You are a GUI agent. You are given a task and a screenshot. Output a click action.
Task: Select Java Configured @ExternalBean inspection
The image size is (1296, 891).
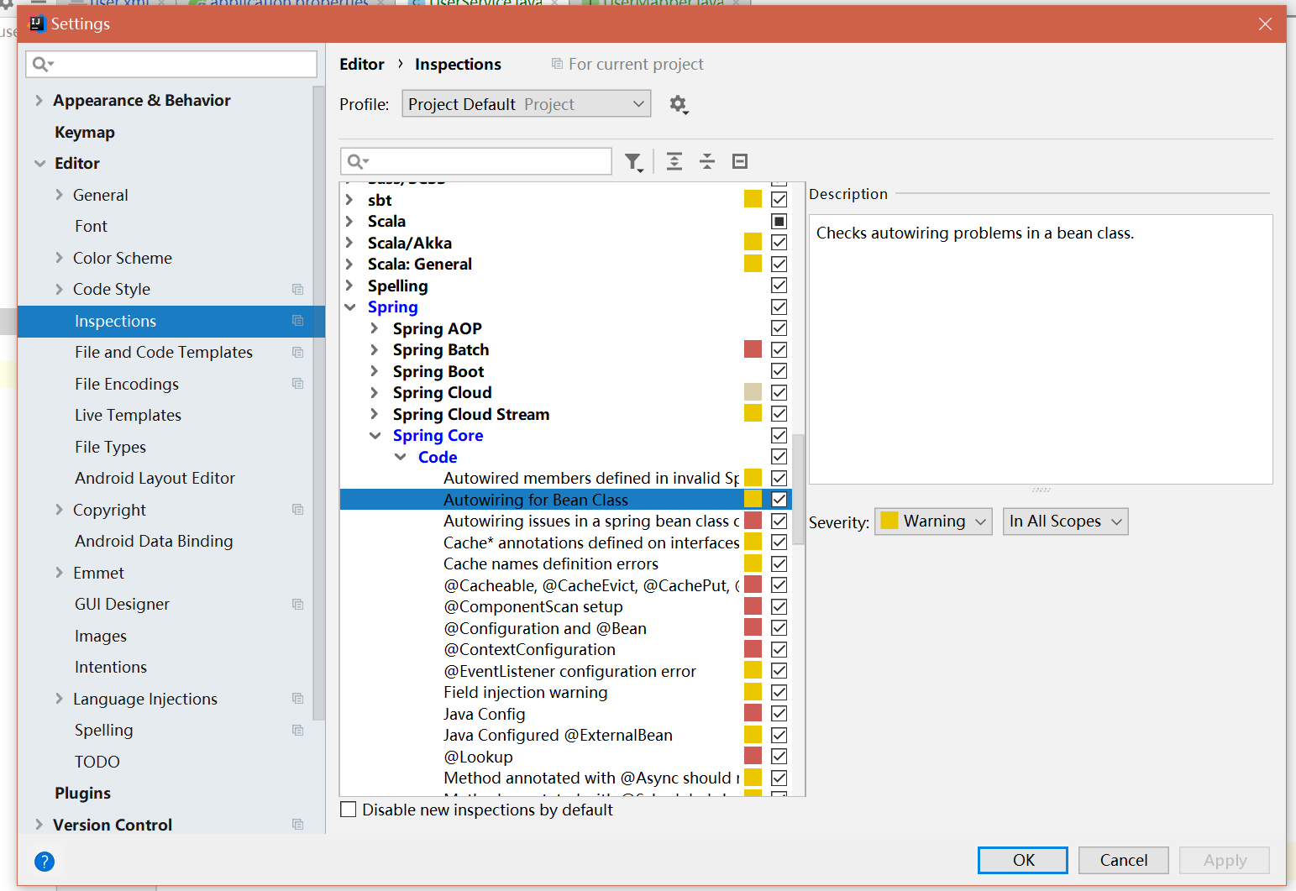coord(559,735)
